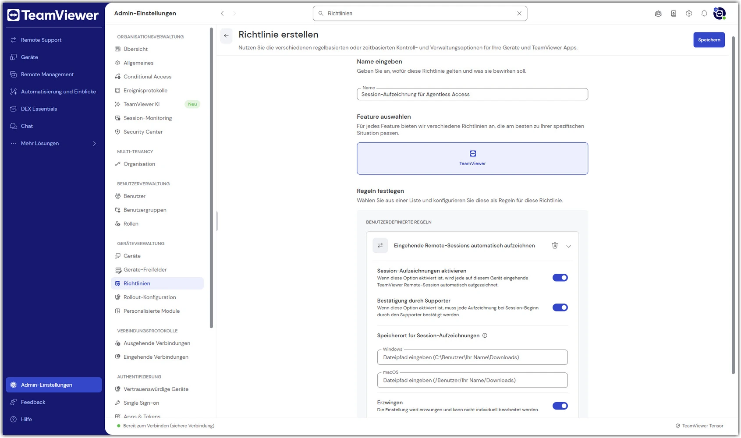Viewport: 741px width, 438px height.
Task: Navigate back with the header chevron
Action: click(222, 14)
